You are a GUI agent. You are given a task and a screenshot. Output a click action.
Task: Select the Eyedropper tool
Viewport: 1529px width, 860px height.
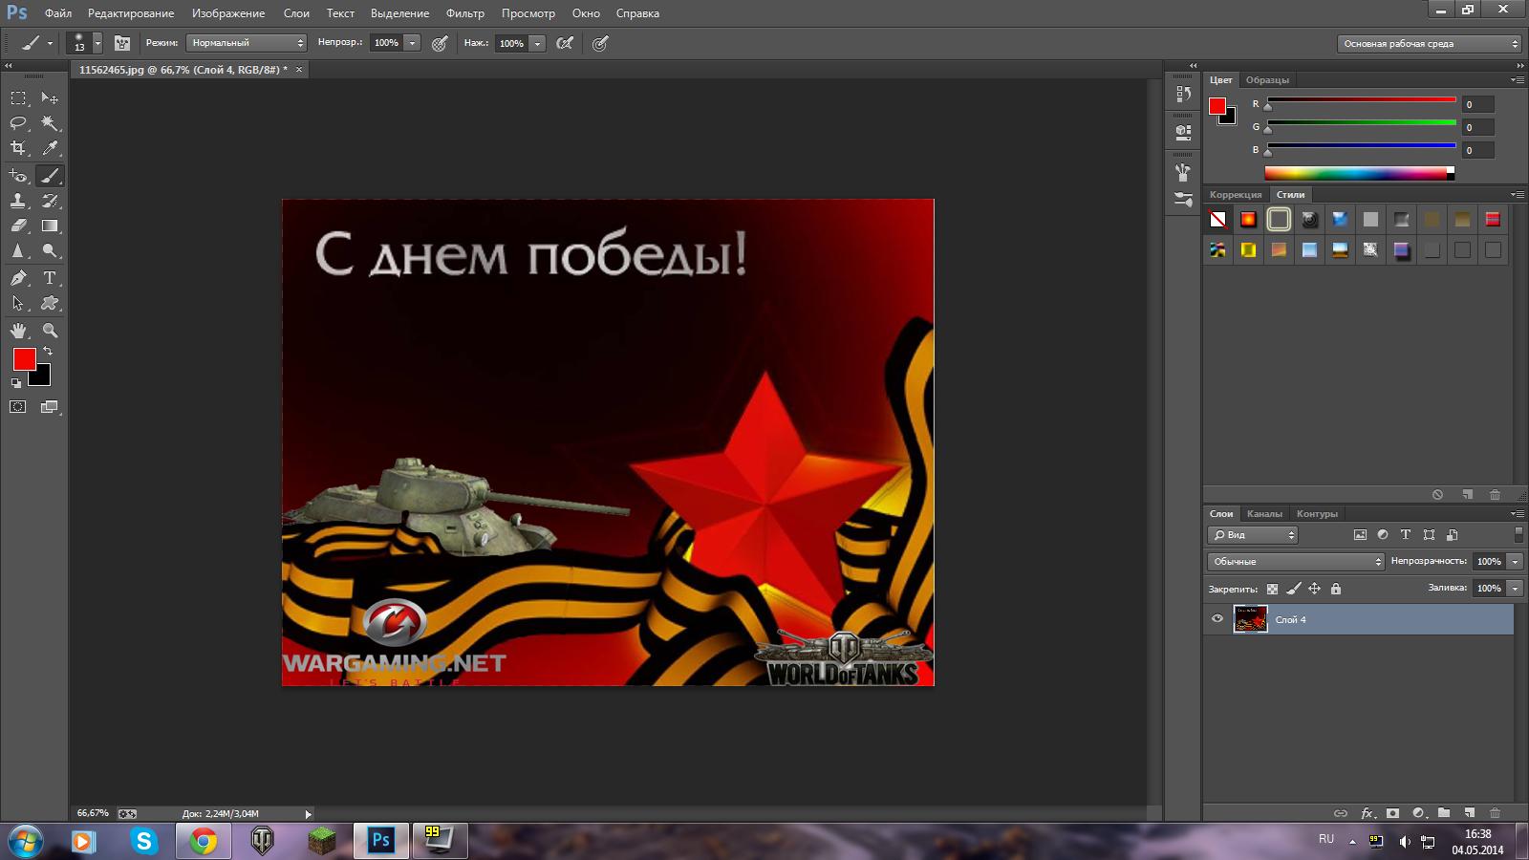[x=50, y=148]
